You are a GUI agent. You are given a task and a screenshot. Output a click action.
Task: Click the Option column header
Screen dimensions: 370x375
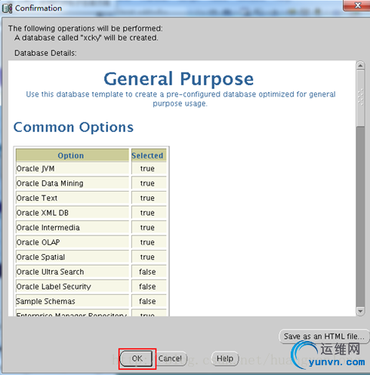[72, 155]
